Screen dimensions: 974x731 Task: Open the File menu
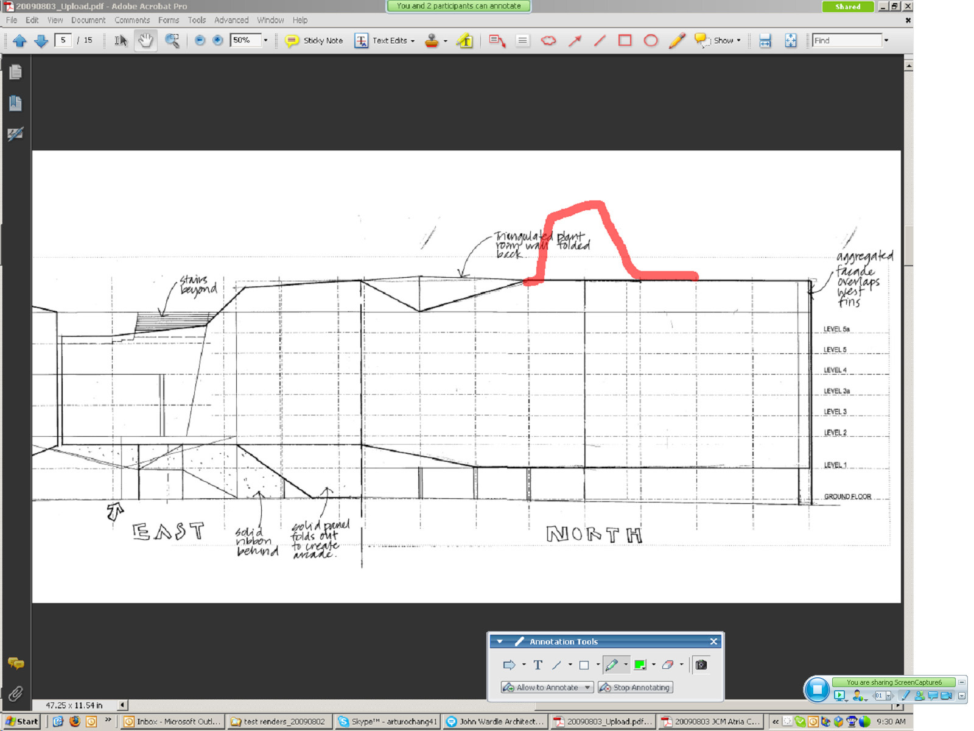tap(12, 20)
